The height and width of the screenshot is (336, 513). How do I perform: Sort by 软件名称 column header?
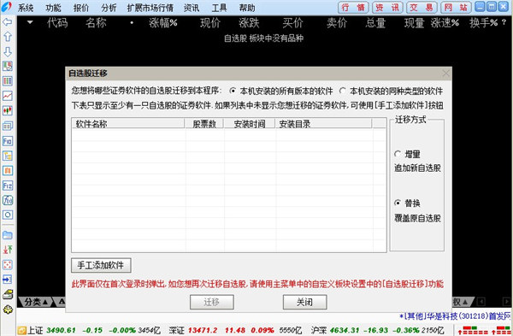point(127,123)
